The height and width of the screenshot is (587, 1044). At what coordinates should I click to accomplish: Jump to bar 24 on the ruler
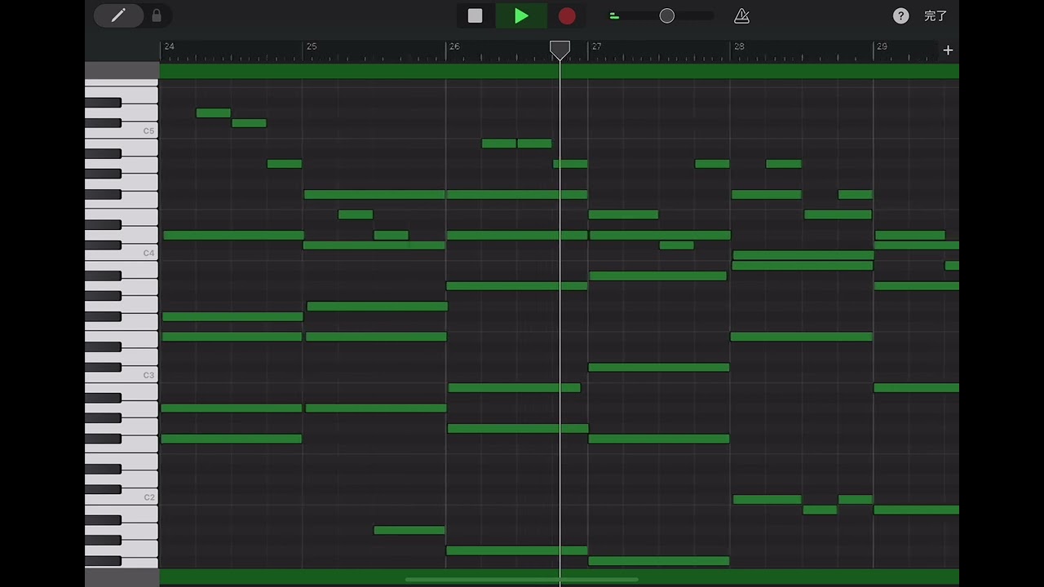point(169,46)
